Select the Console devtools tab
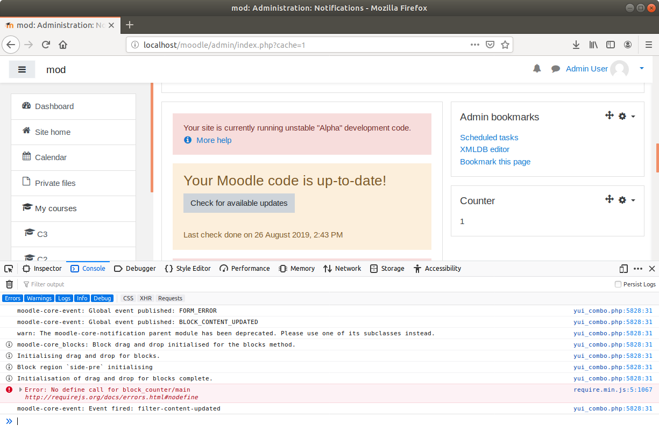The image size is (659, 432). click(88, 269)
